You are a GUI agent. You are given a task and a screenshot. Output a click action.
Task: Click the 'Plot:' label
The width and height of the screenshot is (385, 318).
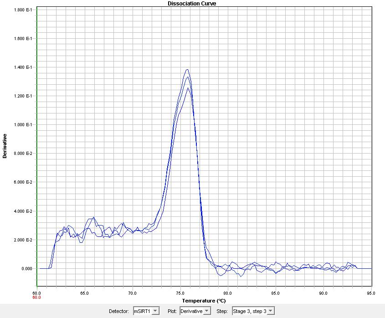point(172,311)
